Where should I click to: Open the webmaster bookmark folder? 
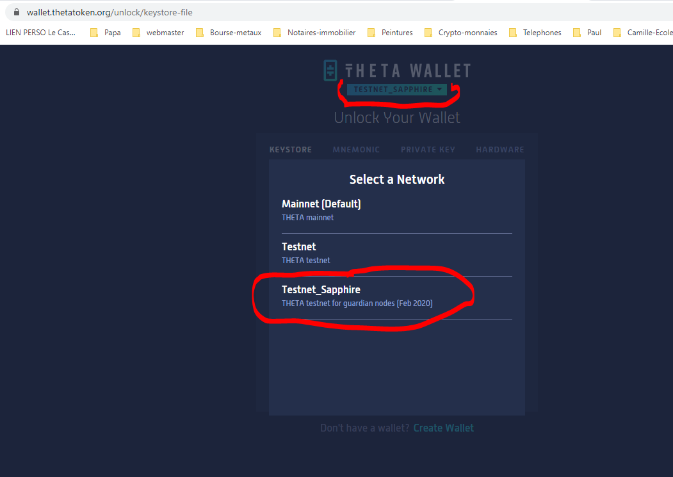[158, 33]
